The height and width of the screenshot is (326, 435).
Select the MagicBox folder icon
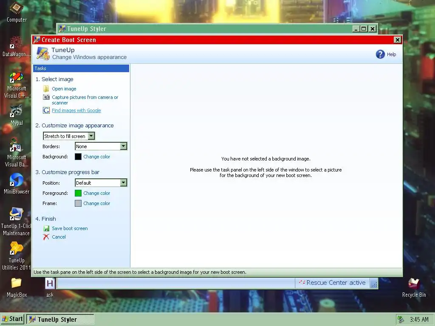tap(16, 283)
